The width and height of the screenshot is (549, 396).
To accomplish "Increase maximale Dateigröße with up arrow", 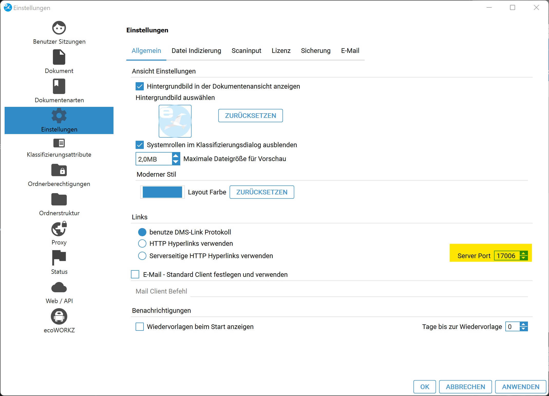I will pos(176,156).
